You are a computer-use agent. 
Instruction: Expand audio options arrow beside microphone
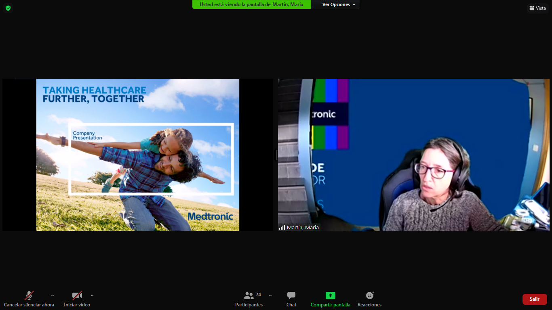pos(52,295)
